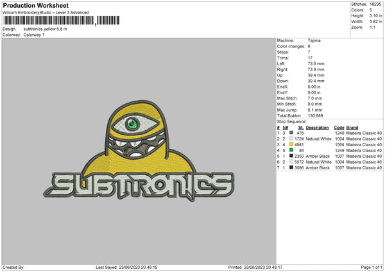Click code '1240' in stop sequence
The height and width of the screenshot is (272, 385).
click(x=339, y=133)
